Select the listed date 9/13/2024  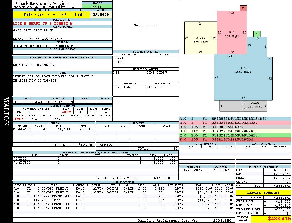click(33, 102)
